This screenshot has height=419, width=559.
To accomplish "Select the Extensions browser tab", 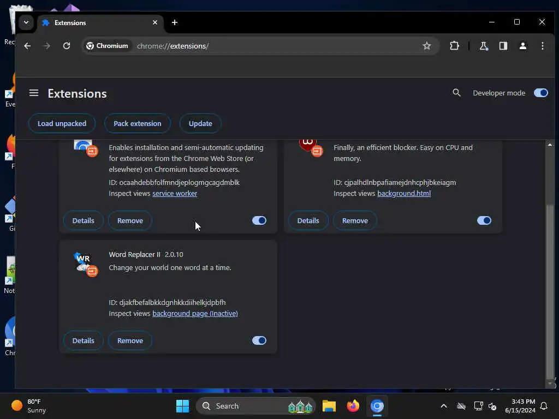I will [100, 23].
